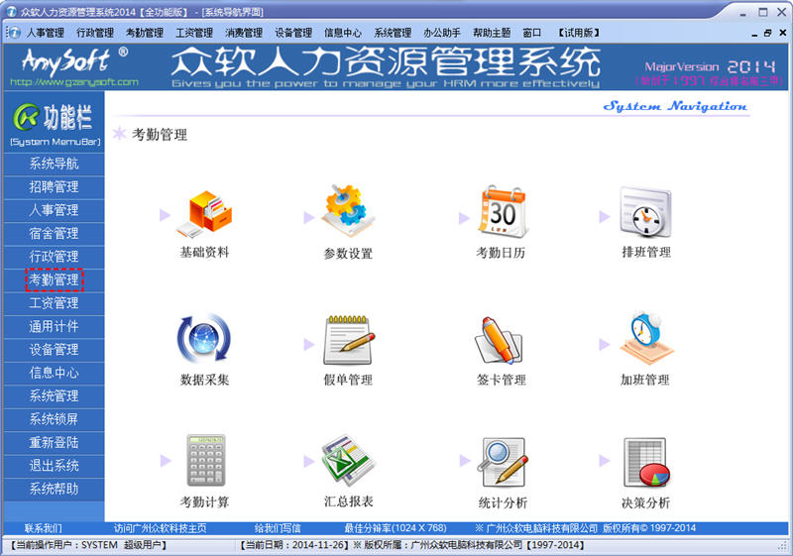
Task: Open the 排班管理 clock icon
Action: click(646, 212)
